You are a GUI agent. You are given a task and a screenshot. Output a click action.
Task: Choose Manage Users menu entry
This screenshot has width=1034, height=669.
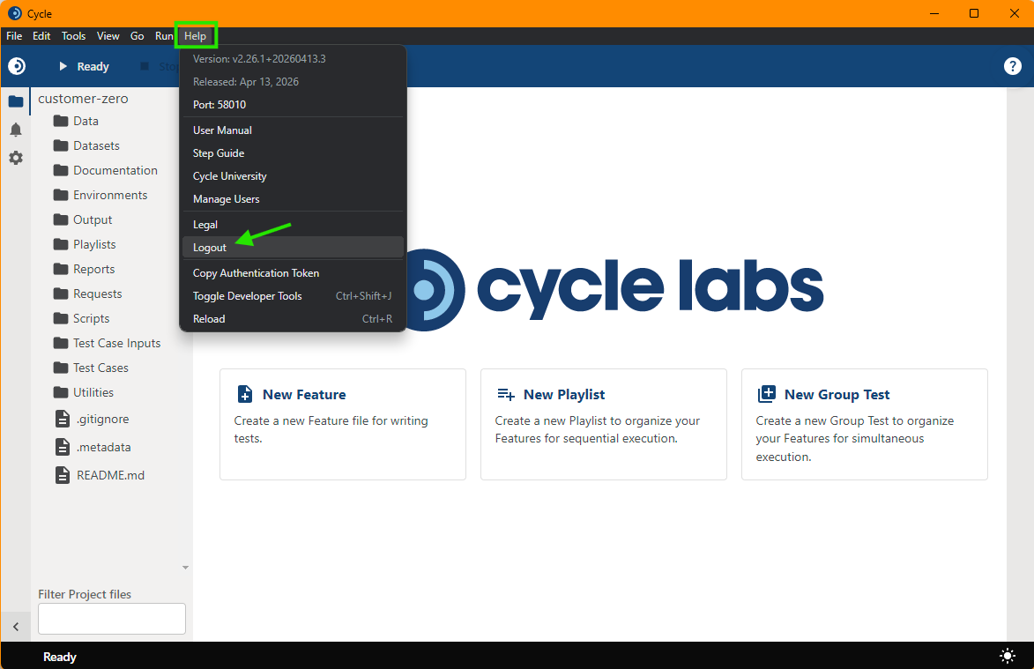pyautogui.click(x=293, y=199)
